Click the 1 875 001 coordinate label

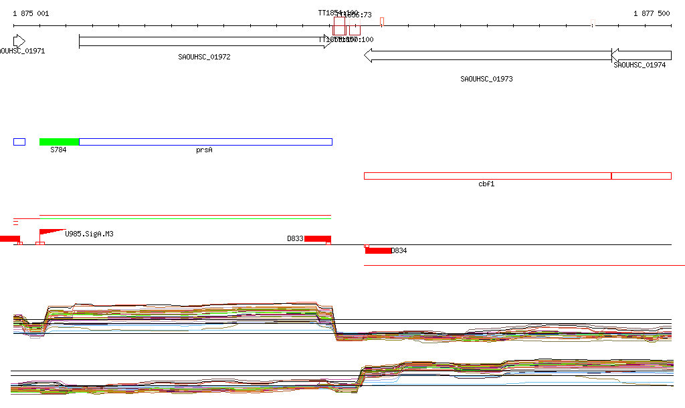coord(31,13)
